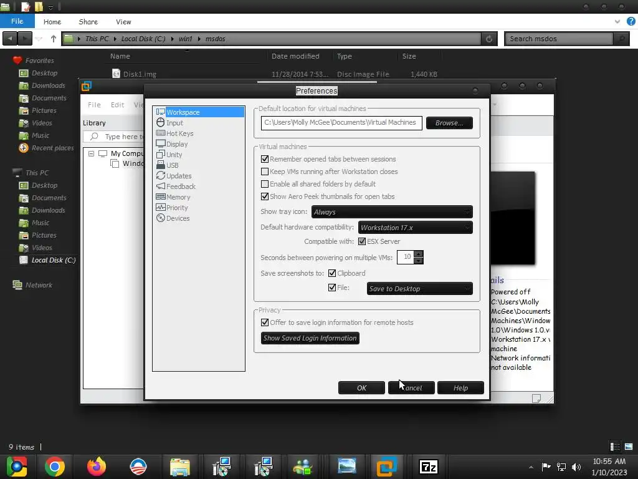
Task: Click Show Saved Login Information button
Action: click(x=310, y=338)
